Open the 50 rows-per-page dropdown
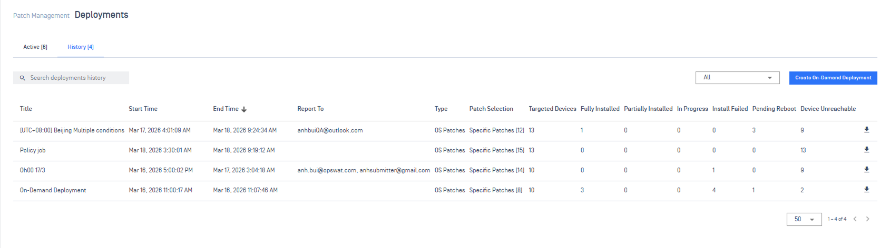This screenshot has width=890, height=248. [x=804, y=219]
